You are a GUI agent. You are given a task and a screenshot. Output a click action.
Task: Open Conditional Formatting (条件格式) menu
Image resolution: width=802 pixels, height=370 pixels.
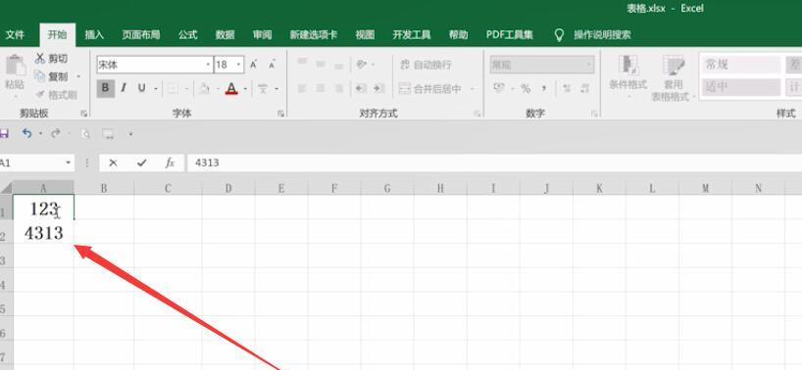628,76
